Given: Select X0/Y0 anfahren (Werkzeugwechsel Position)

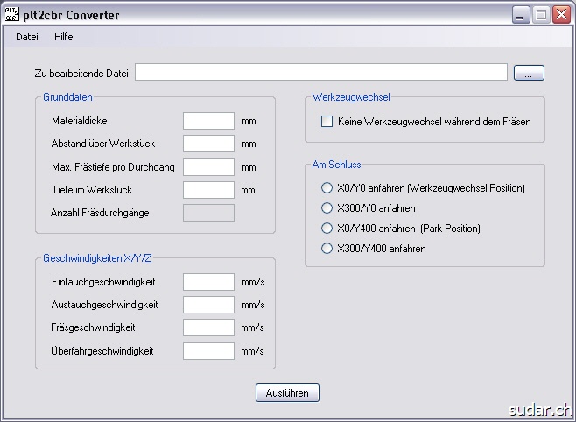Looking at the screenshot, I should [327, 188].
